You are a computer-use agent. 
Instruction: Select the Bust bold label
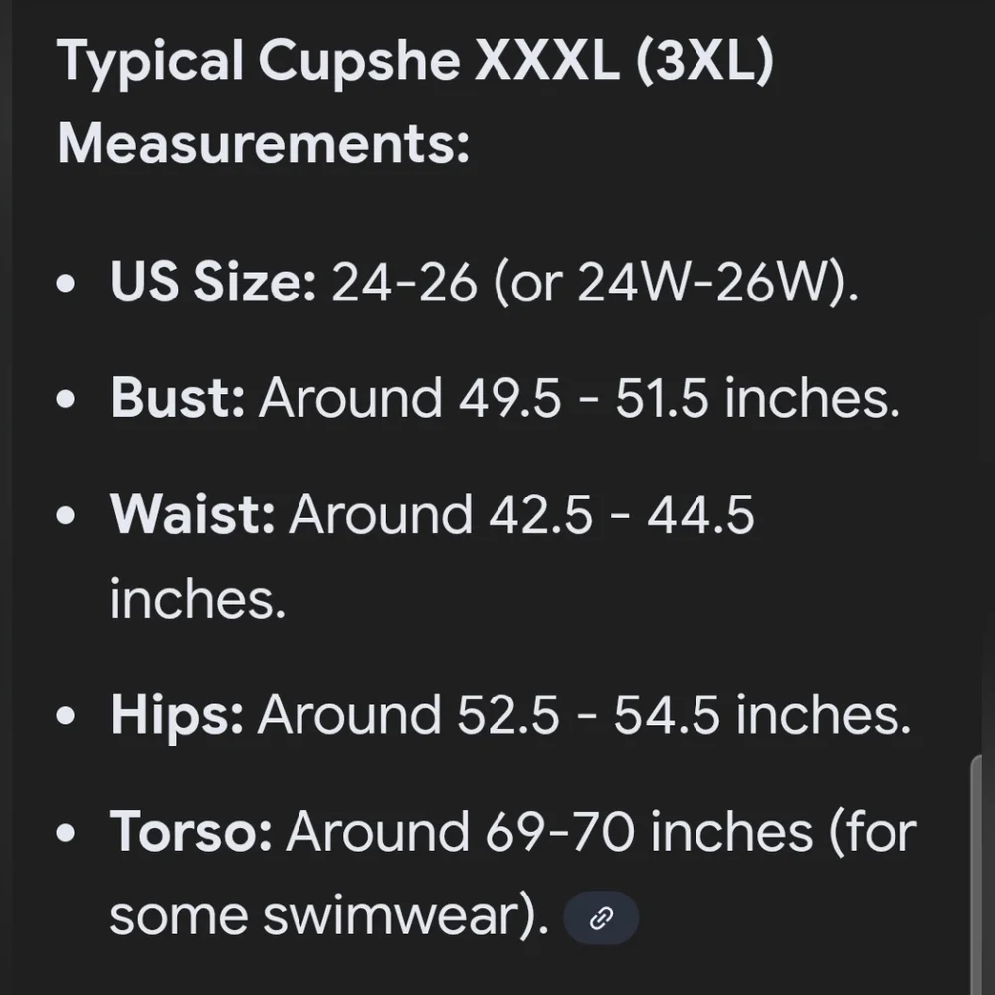pos(178,398)
